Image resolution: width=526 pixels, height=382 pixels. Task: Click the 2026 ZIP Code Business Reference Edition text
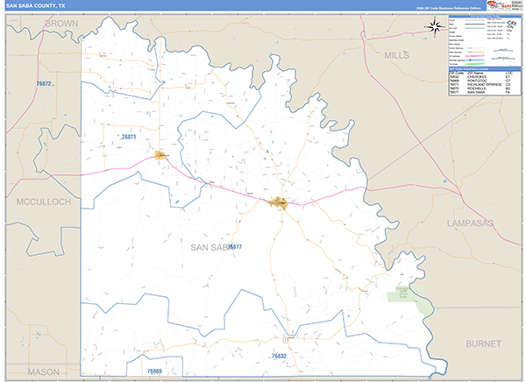click(x=449, y=8)
